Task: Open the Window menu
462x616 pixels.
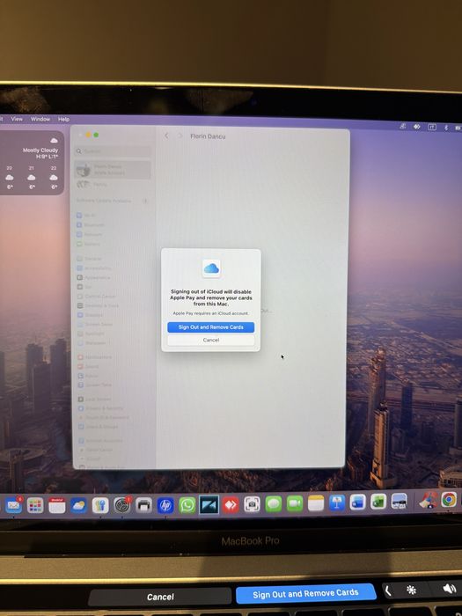Action: (x=40, y=119)
